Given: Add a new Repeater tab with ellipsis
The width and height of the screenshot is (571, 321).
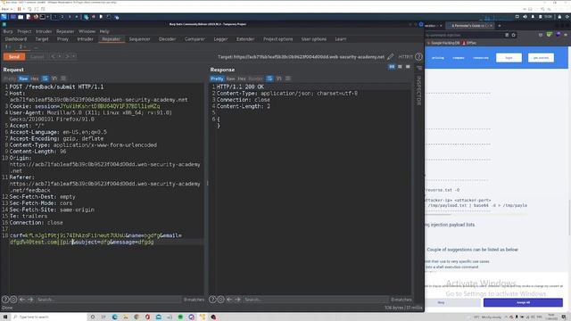Looking at the screenshot, I should click(36, 47).
